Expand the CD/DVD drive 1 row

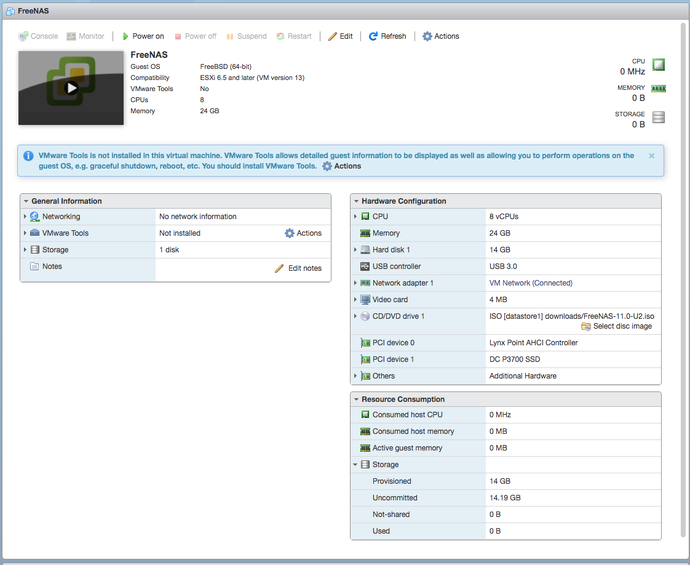pos(355,316)
